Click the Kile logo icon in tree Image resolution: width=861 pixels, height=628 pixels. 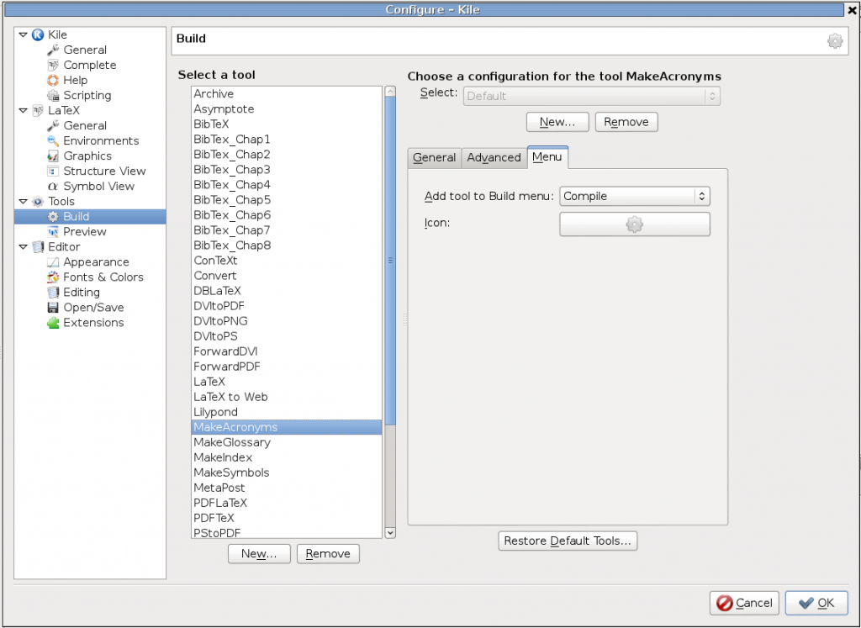coord(38,34)
